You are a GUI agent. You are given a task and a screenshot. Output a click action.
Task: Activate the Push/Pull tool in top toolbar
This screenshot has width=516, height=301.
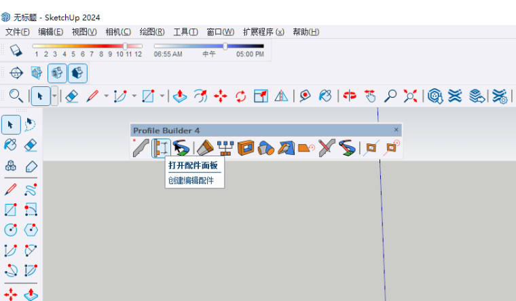pos(179,96)
